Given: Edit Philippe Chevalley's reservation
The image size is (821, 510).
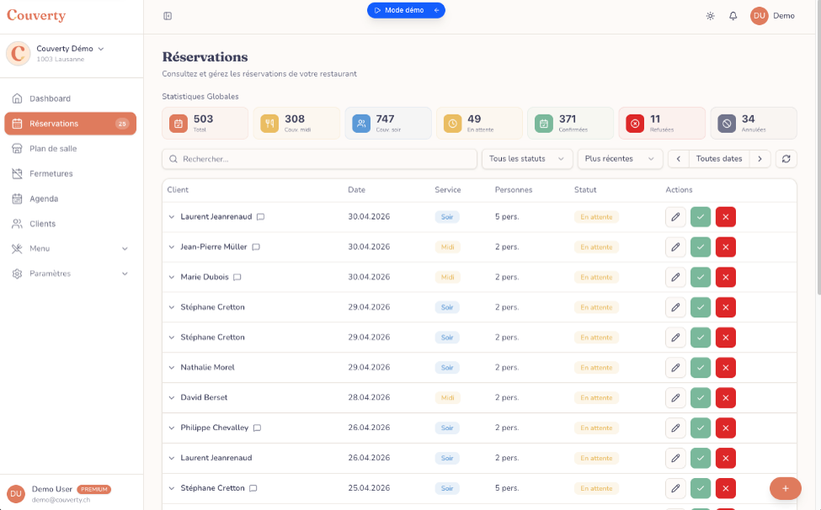Looking at the screenshot, I should coord(675,428).
